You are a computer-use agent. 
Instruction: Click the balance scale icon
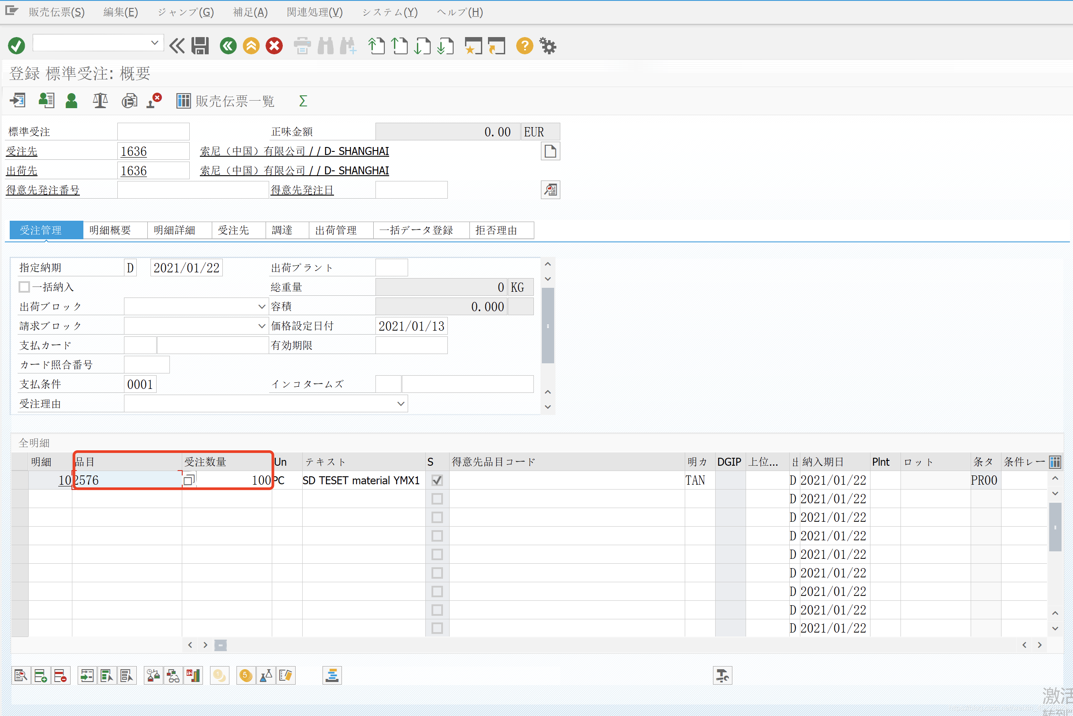pos(100,101)
